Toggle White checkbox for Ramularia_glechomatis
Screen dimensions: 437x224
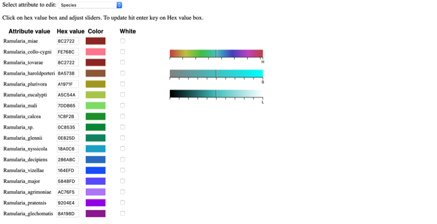click(x=122, y=214)
